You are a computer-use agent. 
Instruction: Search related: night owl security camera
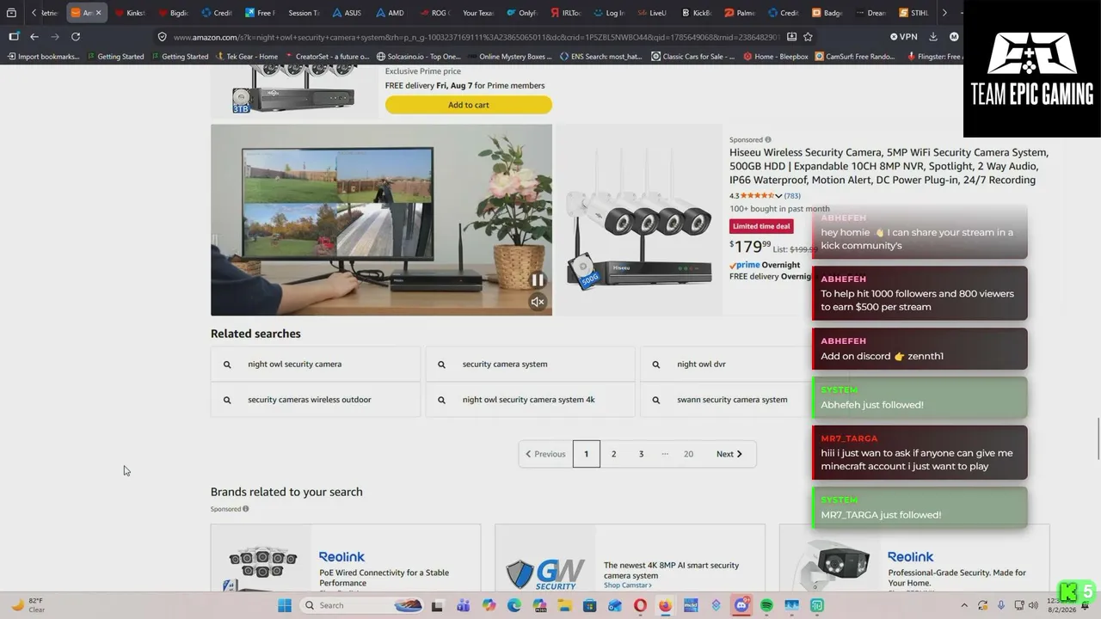pos(316,365)
